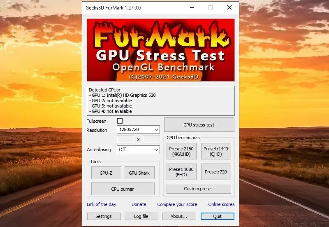Follow the Donate link
The height and width of the screenshot is (227, 329).
[x=139, y=204]
